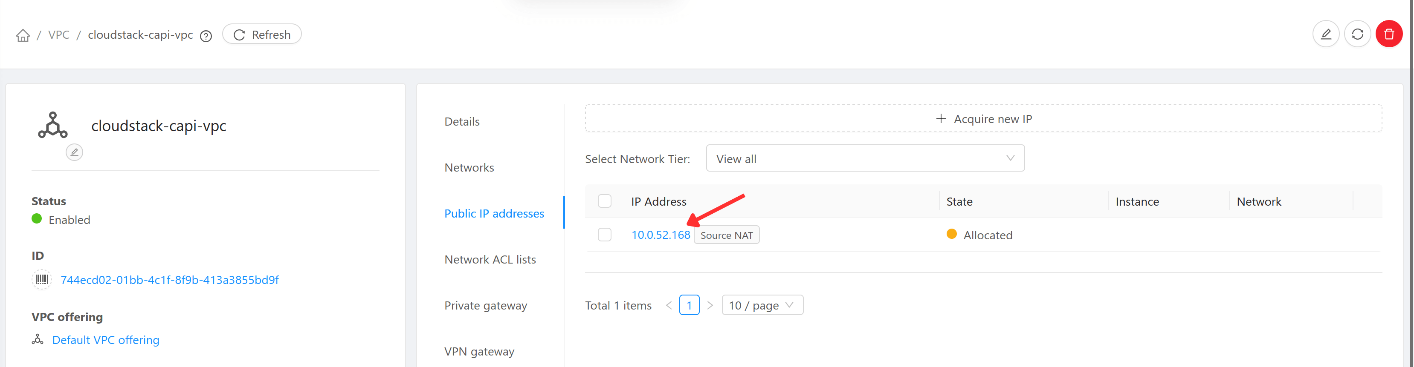This screenshot has width=1414, height=367.
Task: Click the edit pencil icon at top right
Action: (1326, 34)
